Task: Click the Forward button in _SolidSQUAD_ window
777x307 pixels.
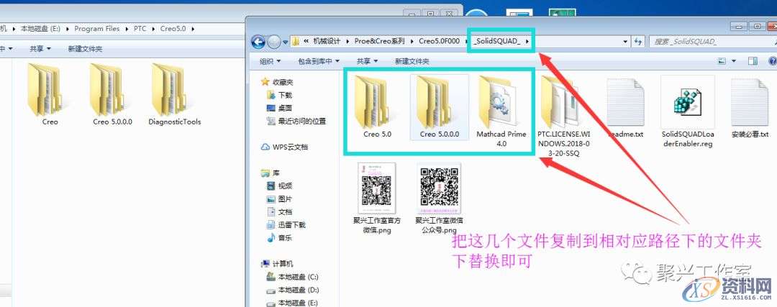Action: click(x=273, y=42)
